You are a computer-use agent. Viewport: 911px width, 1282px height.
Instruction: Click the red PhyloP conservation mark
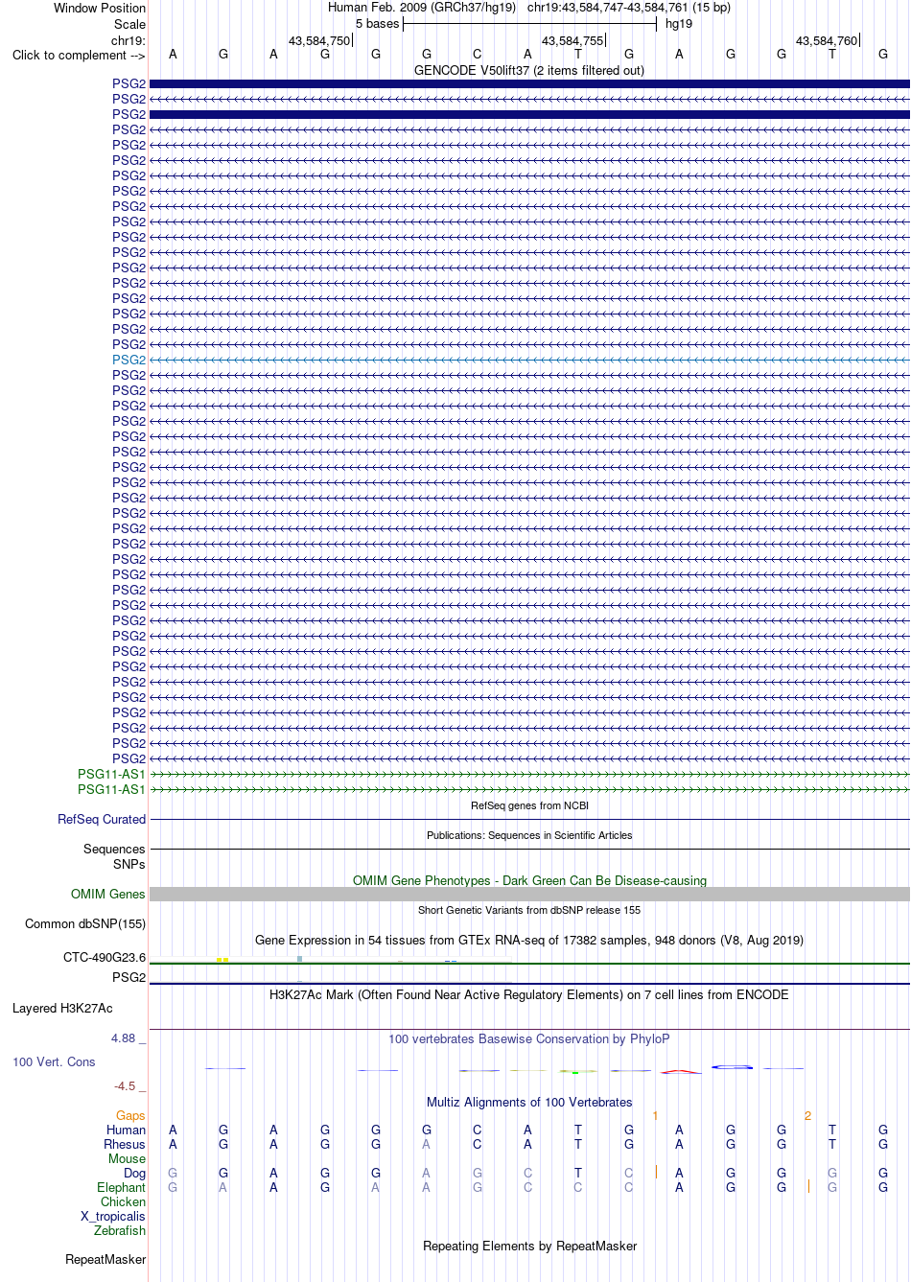coord(681,1071)
